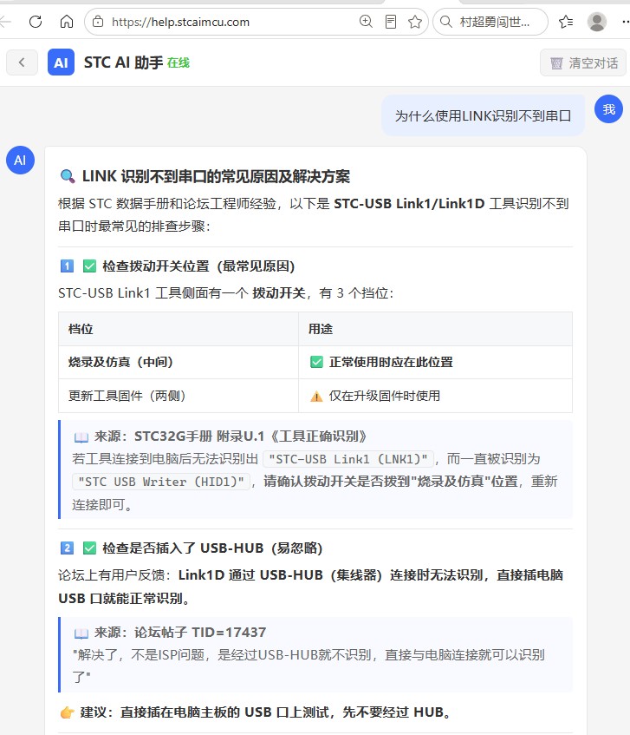This screenshot has height=735, width=630.
Task: Click the magnifier emoji beside heading
Action: coord(68,176)
